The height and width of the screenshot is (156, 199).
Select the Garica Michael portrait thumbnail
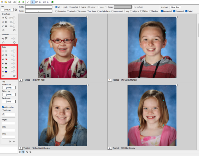click(152, 48)
